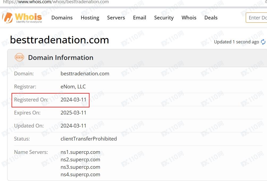
Task: Click the besttradenation.com page heading
Action: click(59, 40)
